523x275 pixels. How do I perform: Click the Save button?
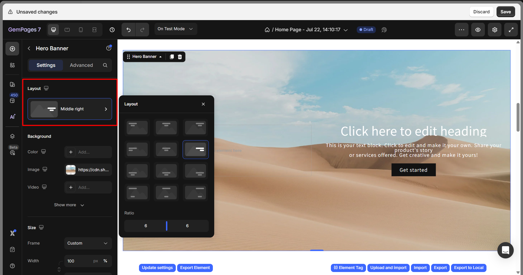coord(505,12)
